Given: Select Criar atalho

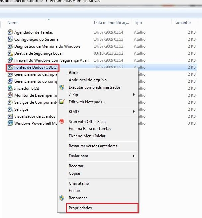Looking at the screenshot, I should pyautogui.click(x=79, y=183).
